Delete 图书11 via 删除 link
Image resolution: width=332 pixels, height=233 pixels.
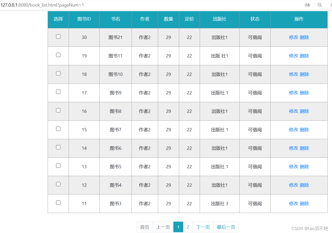coord(304,56)
